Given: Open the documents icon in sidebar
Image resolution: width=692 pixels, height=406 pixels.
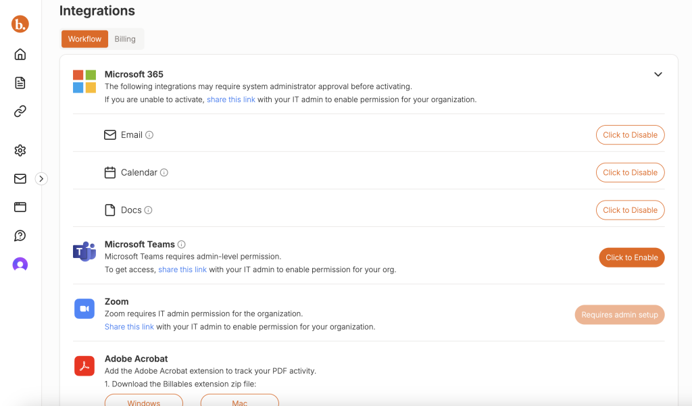Looking at the screenshot, I should pos(20,83).
